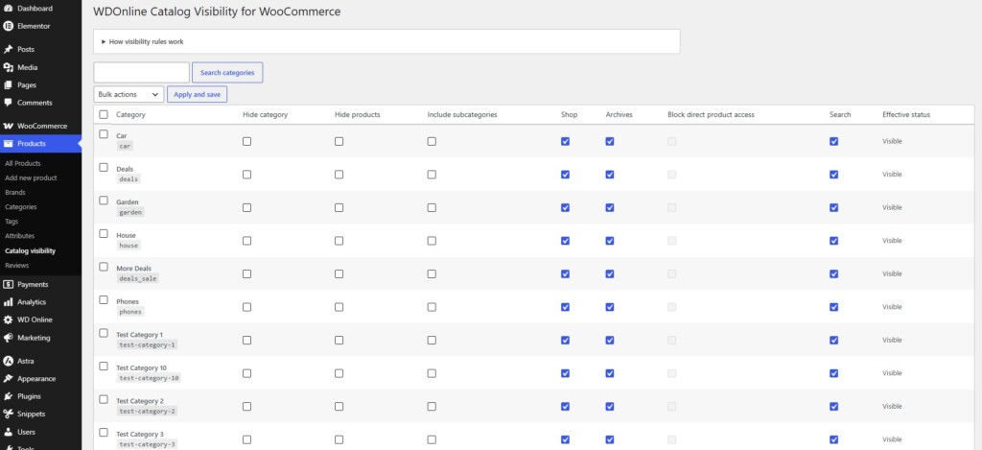Open Categories submenu item
Screen dimensions: 982x450
pyautogui.click(x=21, y=207)
